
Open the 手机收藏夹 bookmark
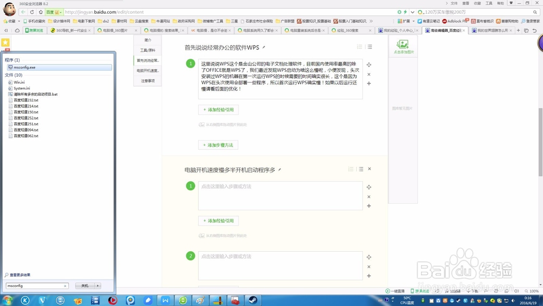(x=34, y=21)
